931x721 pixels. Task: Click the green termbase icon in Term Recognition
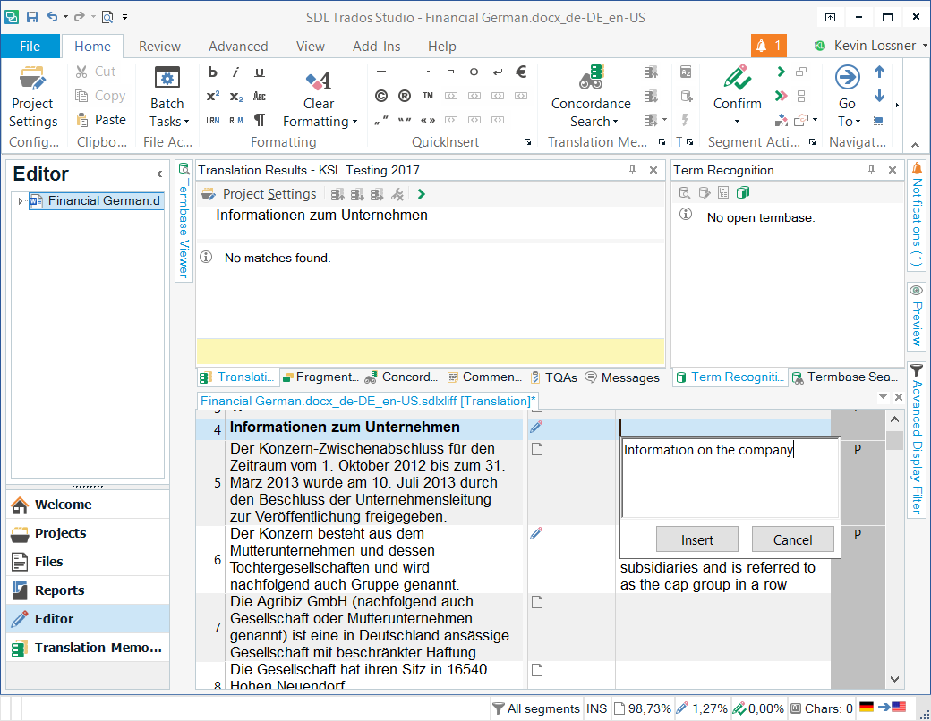pos(743,193)
